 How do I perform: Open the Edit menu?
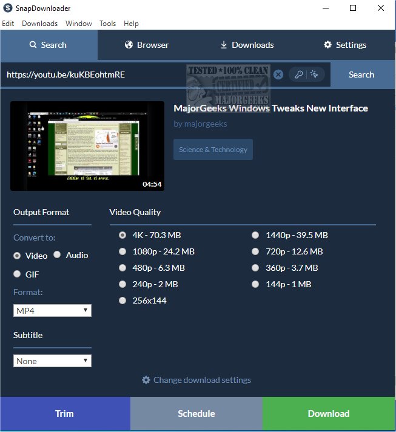tap(8, 24)
